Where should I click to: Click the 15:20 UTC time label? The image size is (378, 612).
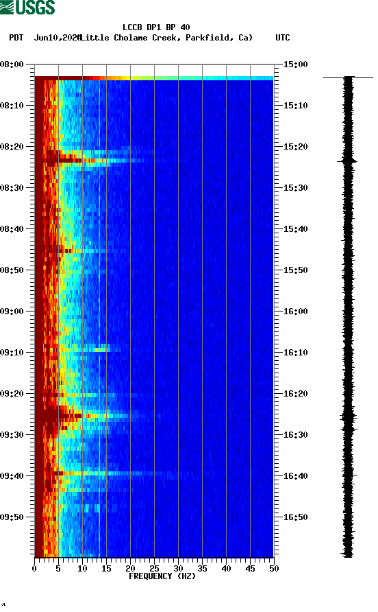click(x=295, y=147)
